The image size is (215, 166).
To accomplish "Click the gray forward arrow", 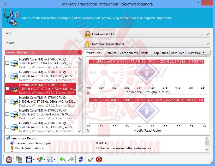I will 71,159.
